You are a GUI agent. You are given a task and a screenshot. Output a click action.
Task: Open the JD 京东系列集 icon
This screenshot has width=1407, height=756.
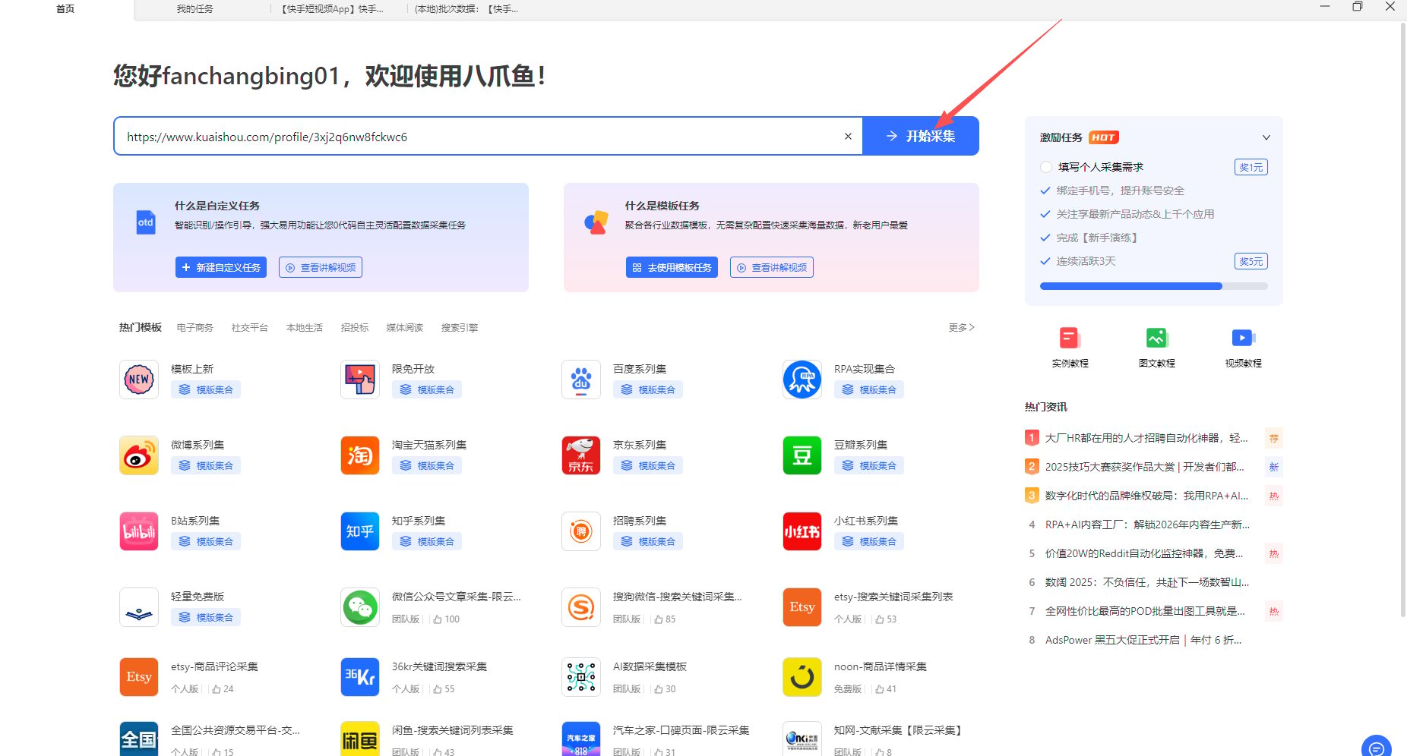(x=581, y=455)
